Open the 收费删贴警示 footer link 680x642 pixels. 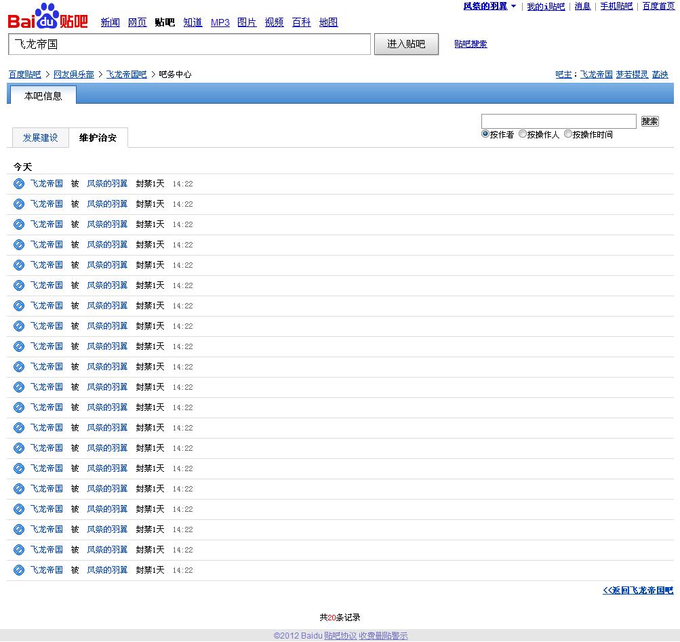point(383,635)
